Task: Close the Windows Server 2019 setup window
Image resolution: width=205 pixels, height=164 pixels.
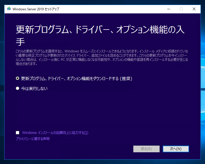Action: (194, 9)
